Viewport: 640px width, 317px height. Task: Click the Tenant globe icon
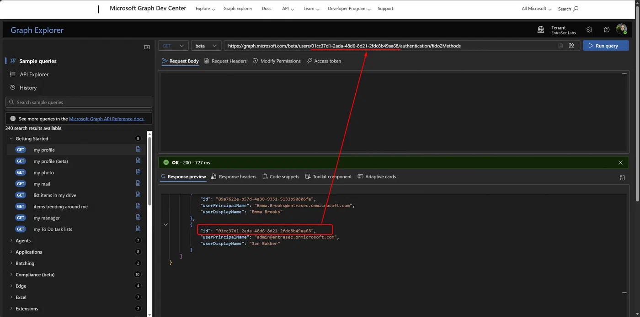pyautogui.click(x=541, y=30)
